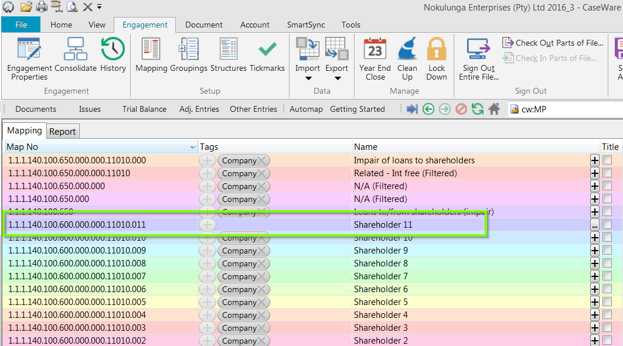Screen dimensions: 623x346
Task: Expand the Export dropdown arrow
Action: pos(337,78)
